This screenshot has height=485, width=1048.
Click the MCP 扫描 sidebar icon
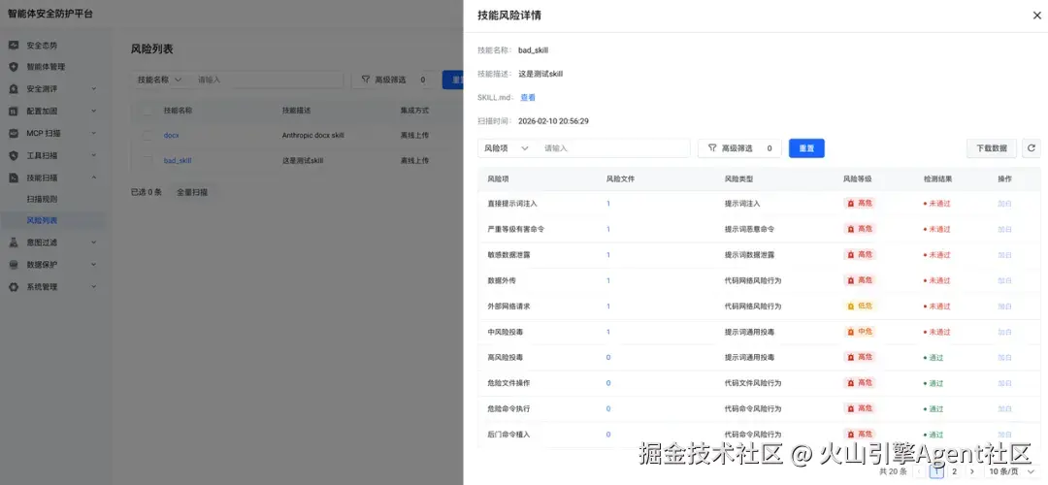pos(14,133)
